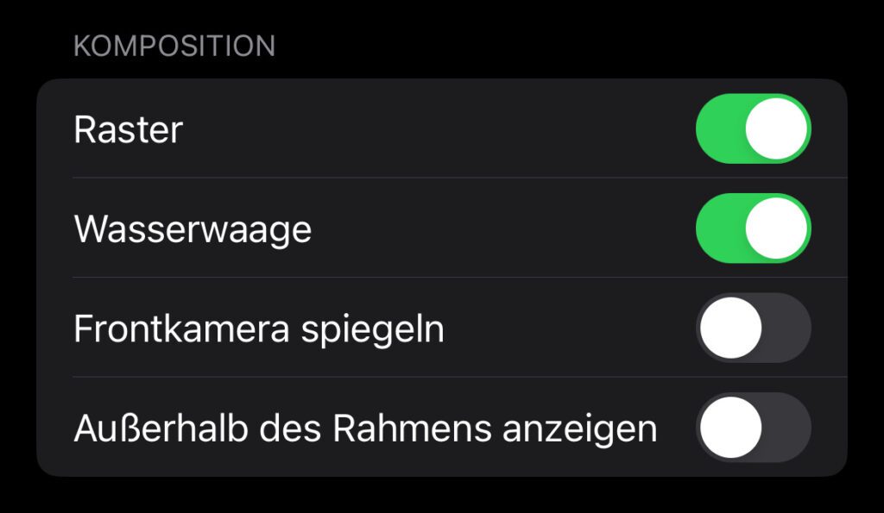Disable the Raster toggle
The width and height of the screenshot is (884, 513).
753,129
